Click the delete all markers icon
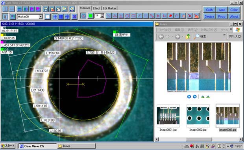This screenshot has width=244, height=150. pyautogui.click(x=196, y=16)
